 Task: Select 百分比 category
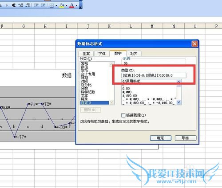click(86, 85)
